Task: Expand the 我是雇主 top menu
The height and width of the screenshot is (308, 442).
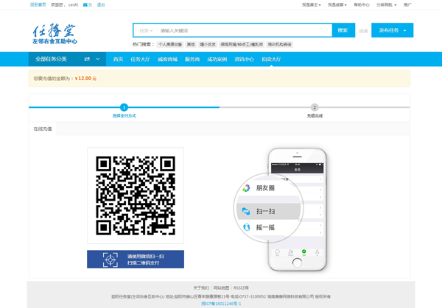Action: (x=311, y=5)
